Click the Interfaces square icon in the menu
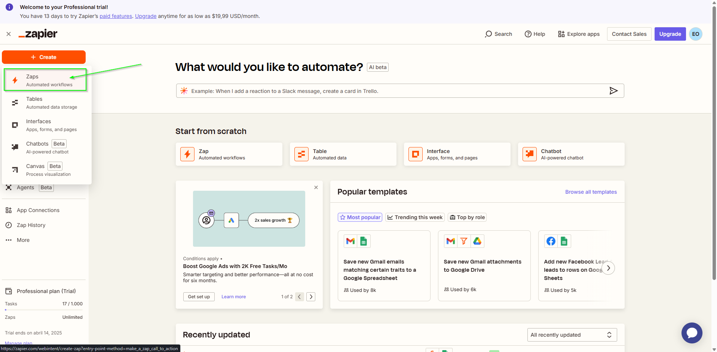Screen dimensions: 717x352 coord(15,125)
